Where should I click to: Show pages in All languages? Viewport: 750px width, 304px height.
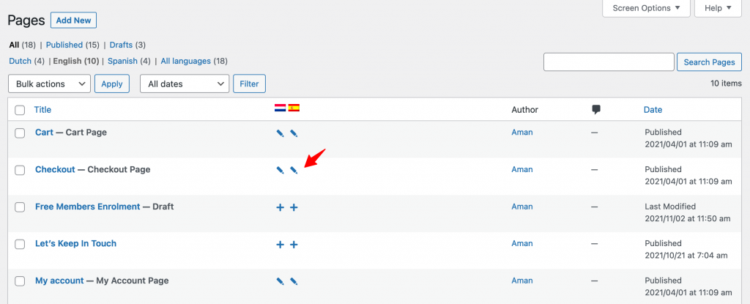coord(185,62)
